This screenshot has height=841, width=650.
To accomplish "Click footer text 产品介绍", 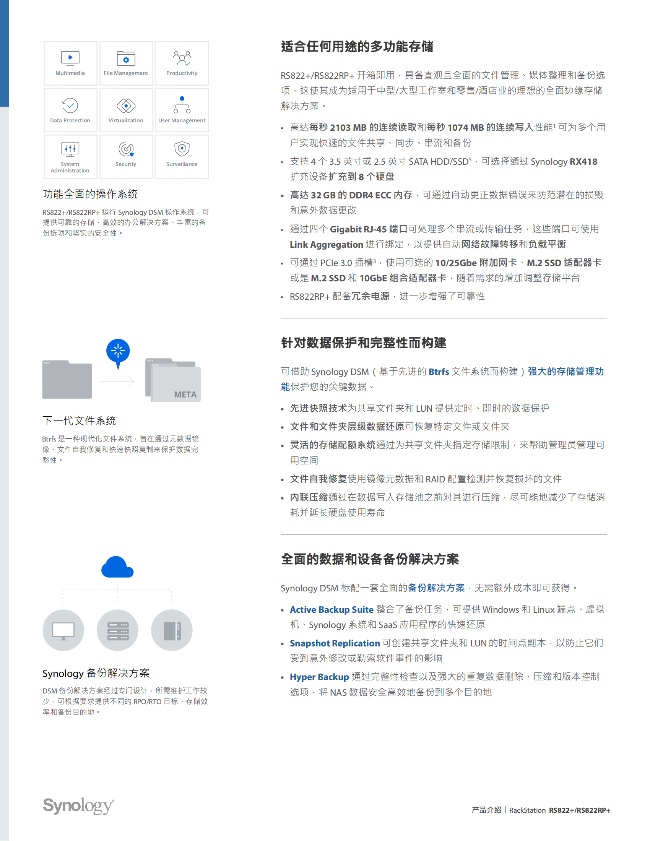I will [486, 810].
